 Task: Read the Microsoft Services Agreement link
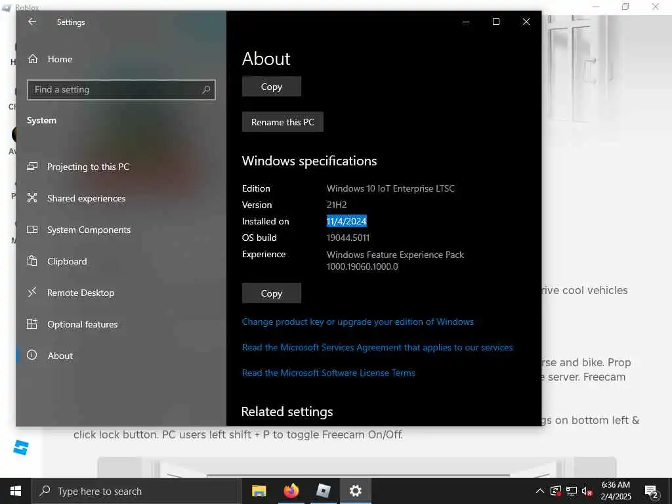pos(377,348)
